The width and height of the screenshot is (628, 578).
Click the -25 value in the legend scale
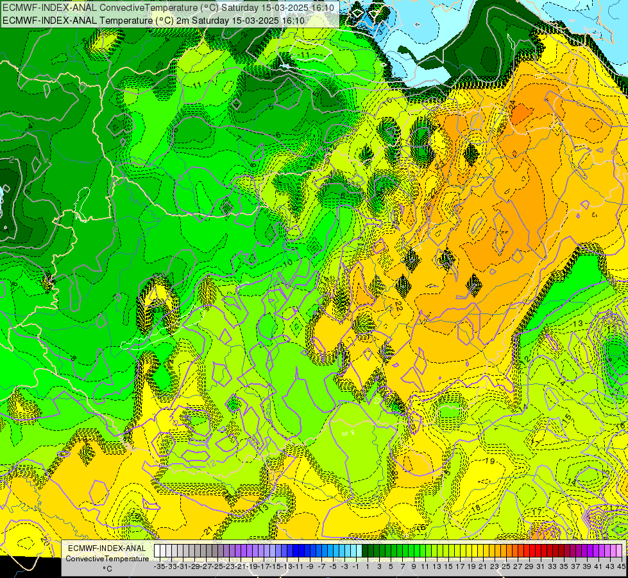[217, 566]
